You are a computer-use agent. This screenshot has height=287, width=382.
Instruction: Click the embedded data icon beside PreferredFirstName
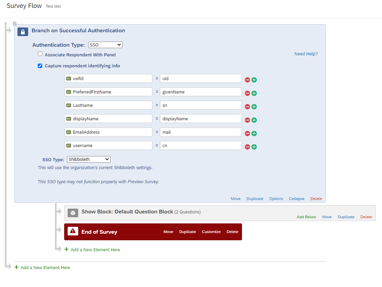point(69,92)
